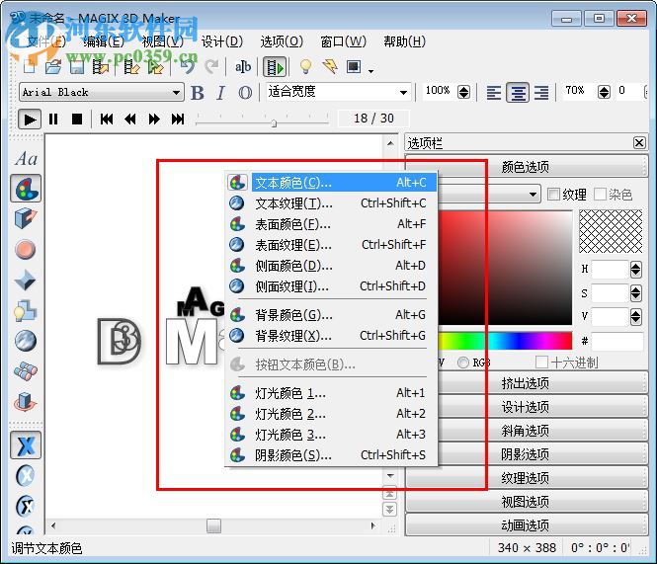Click the New document toolbar icon
The height and width of the screenshot is (564, 657).
tap(30, 66)
